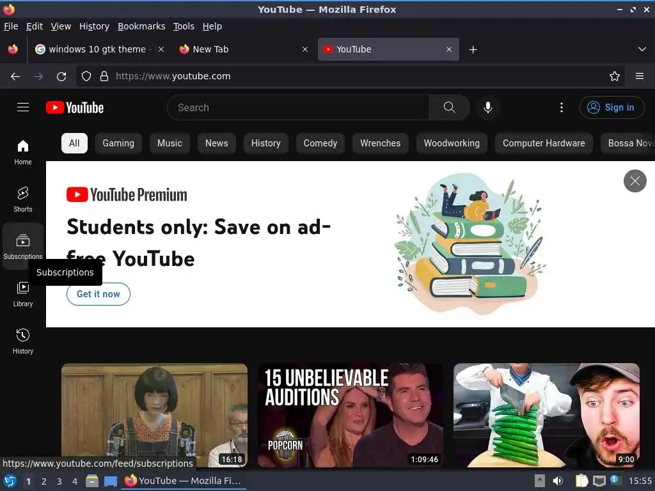Image resolution: width=655 pixels, height=491 pixels.
Task: Open YouTube settings three-dot menu
Action: (561, 107)
